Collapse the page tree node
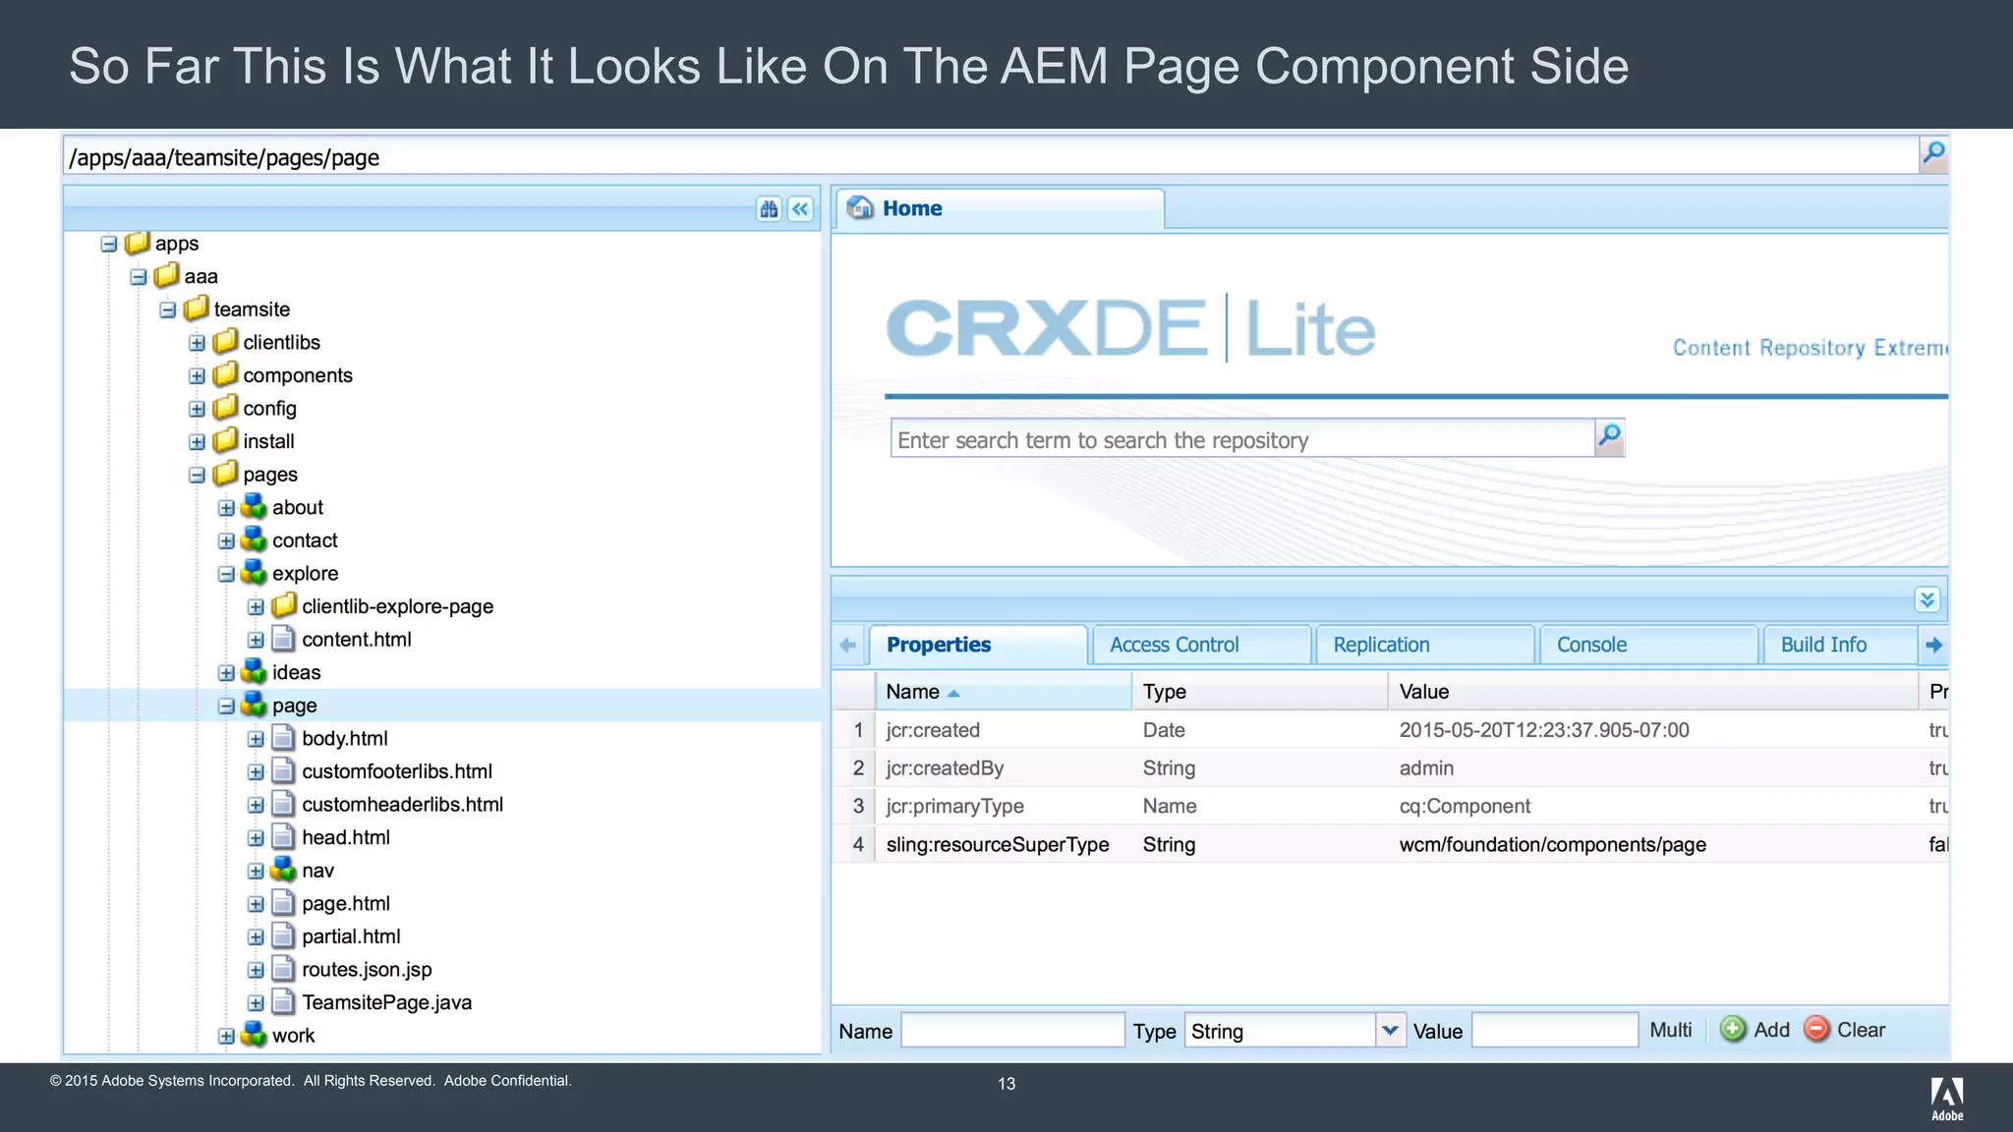Screen dimensions: 2013x1132 click(x=226, y=707)
